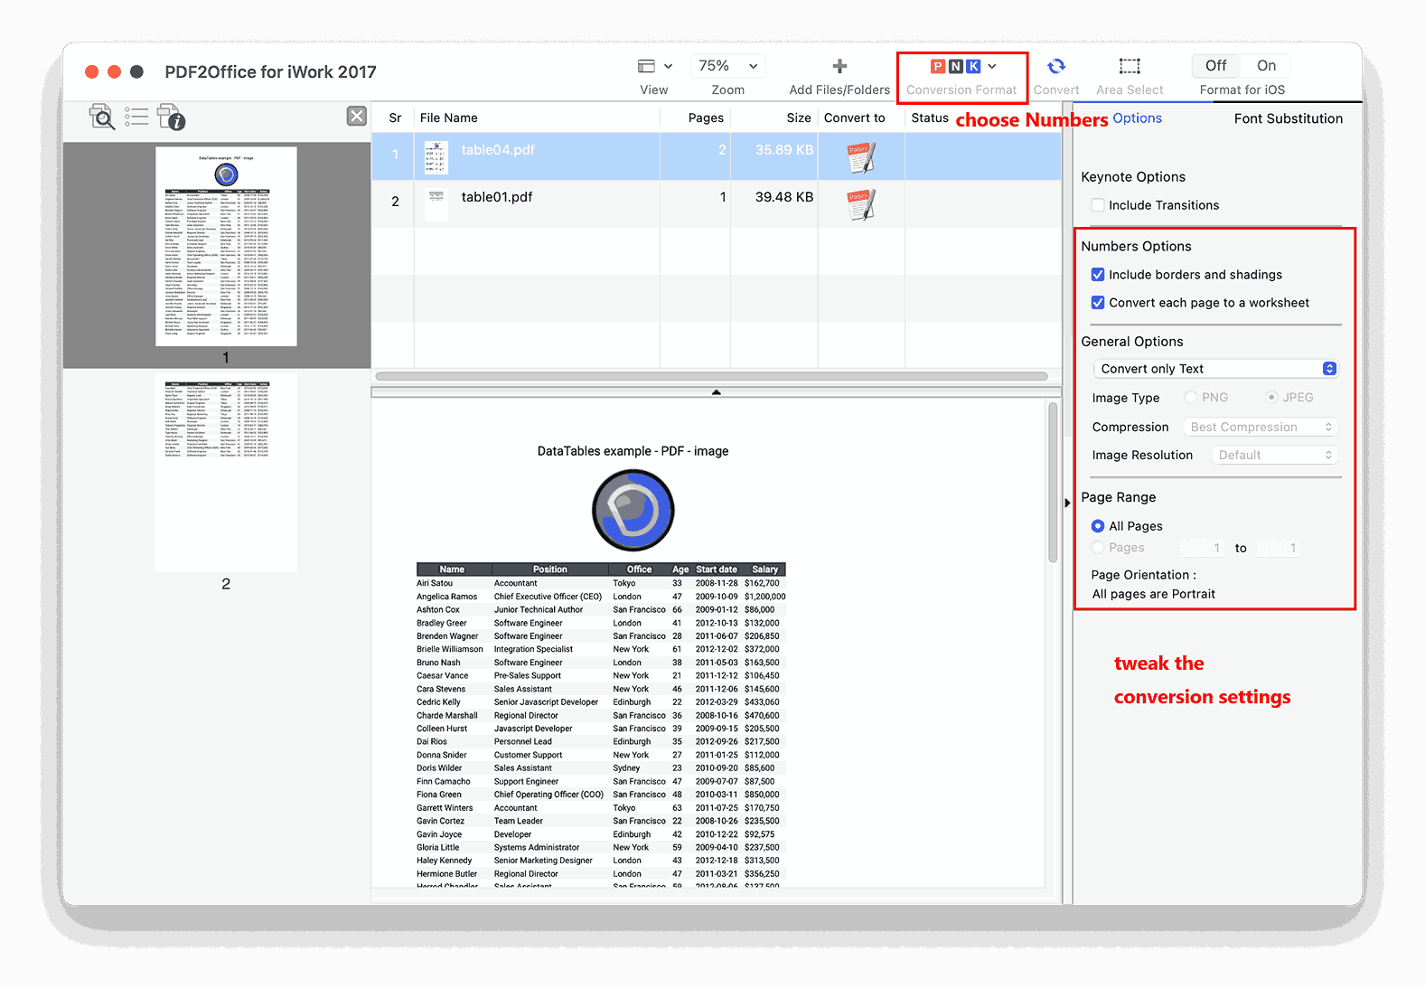Switch to the Font Substitution tab
1425x988 pixels.
click(1288, 118)
